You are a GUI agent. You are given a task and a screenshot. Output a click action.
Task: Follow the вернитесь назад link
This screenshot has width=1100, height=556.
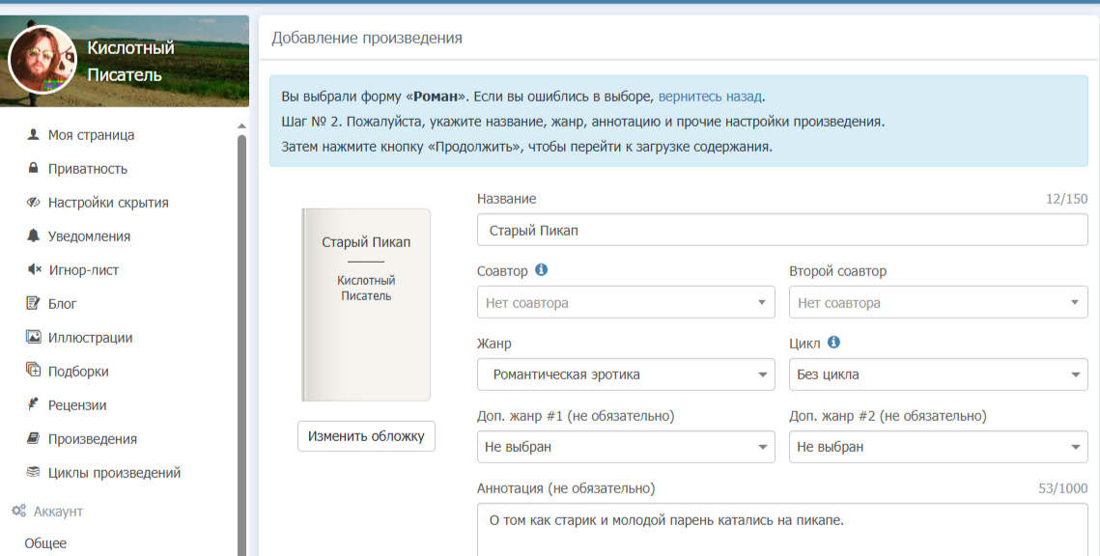(710, 97)
